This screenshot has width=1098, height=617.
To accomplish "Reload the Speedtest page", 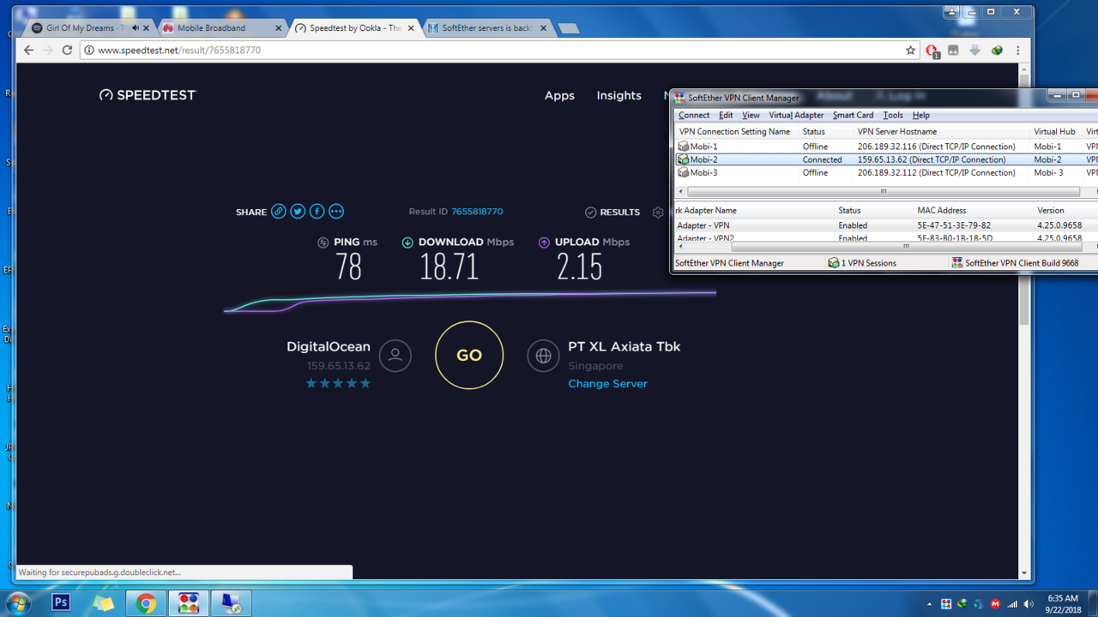I will (x=67, y=51).
